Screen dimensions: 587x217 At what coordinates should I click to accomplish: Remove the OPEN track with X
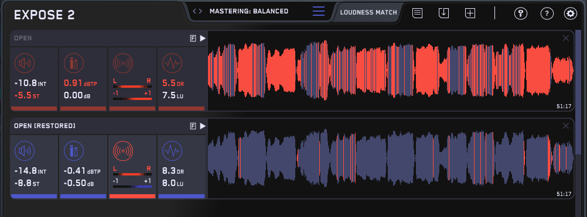566,38
